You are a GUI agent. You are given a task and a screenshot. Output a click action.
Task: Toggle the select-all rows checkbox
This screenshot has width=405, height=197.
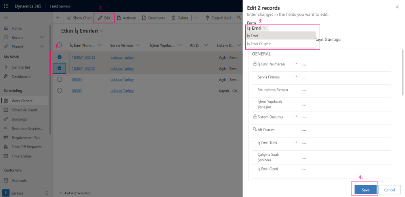60,45
